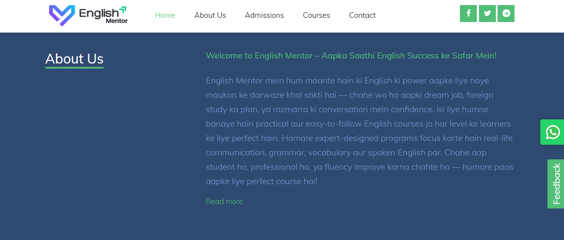This screenshot has width=564, height=240.
Task: Click the word 'Mentor' in the logo
Action: (116, 21)
